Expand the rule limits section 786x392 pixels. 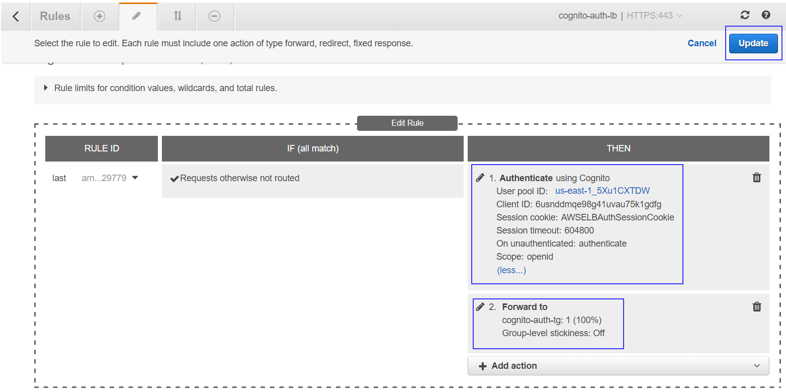(x=45, y=88)
